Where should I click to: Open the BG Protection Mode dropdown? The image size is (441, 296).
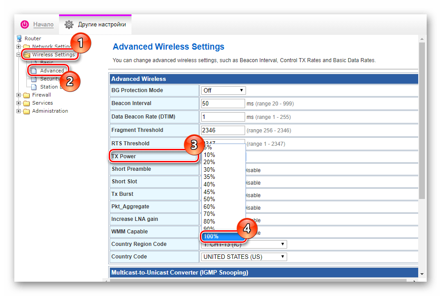[x=223, y=90]
